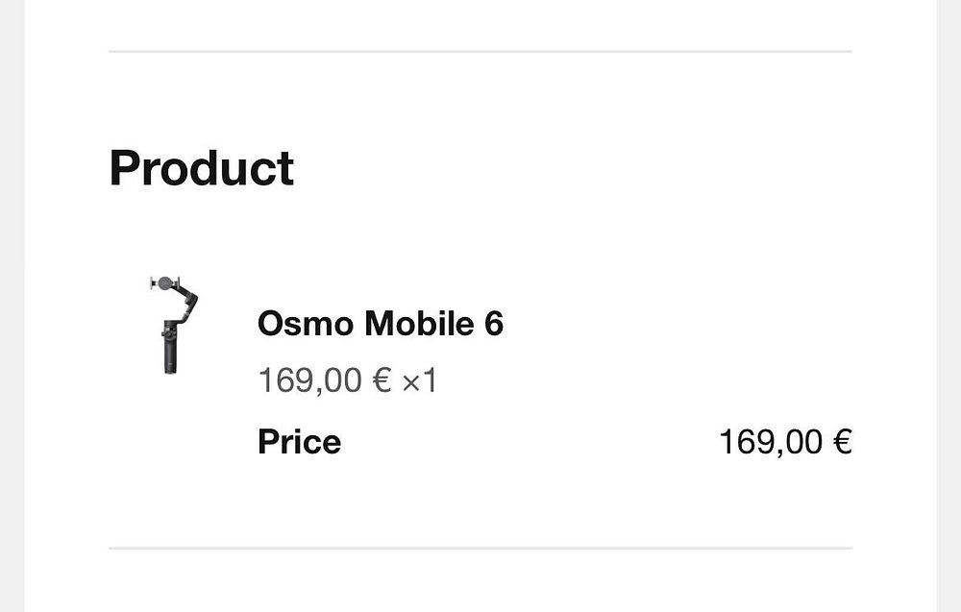Viewport: 961px width, 612px height.
Task: Click the word "Mobile" in the product name
Action: tap(419, 325)
